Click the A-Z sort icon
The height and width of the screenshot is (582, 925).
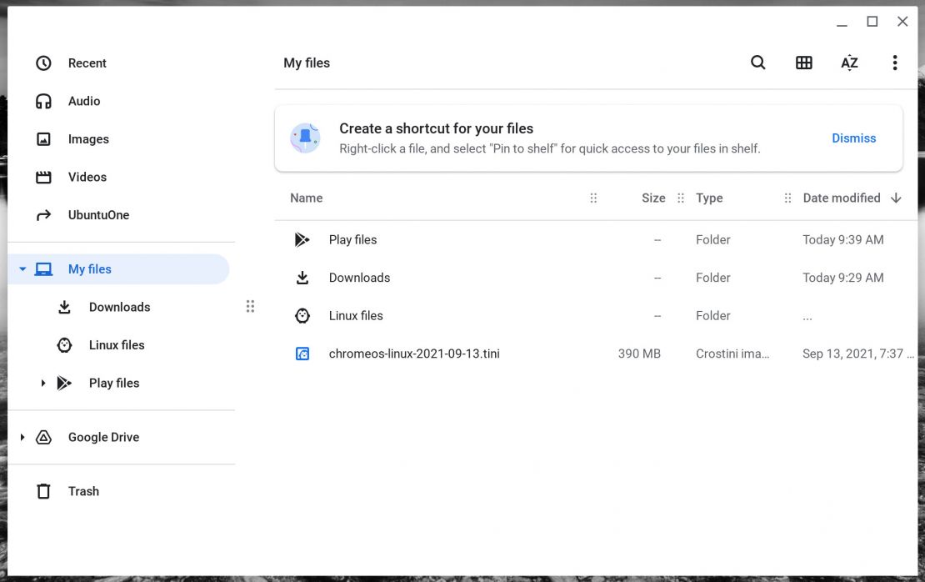click(849, 63)
